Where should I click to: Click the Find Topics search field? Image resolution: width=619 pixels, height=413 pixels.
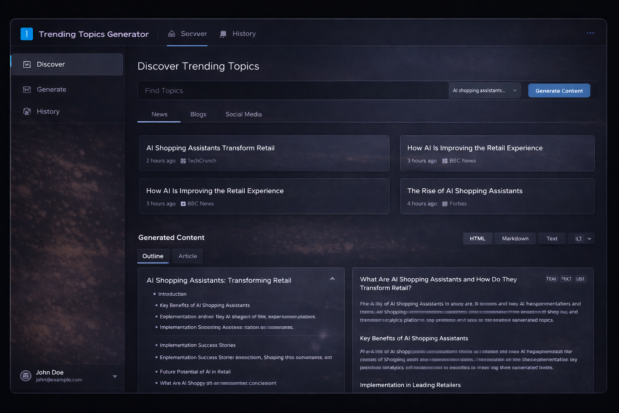click(293, 91)
